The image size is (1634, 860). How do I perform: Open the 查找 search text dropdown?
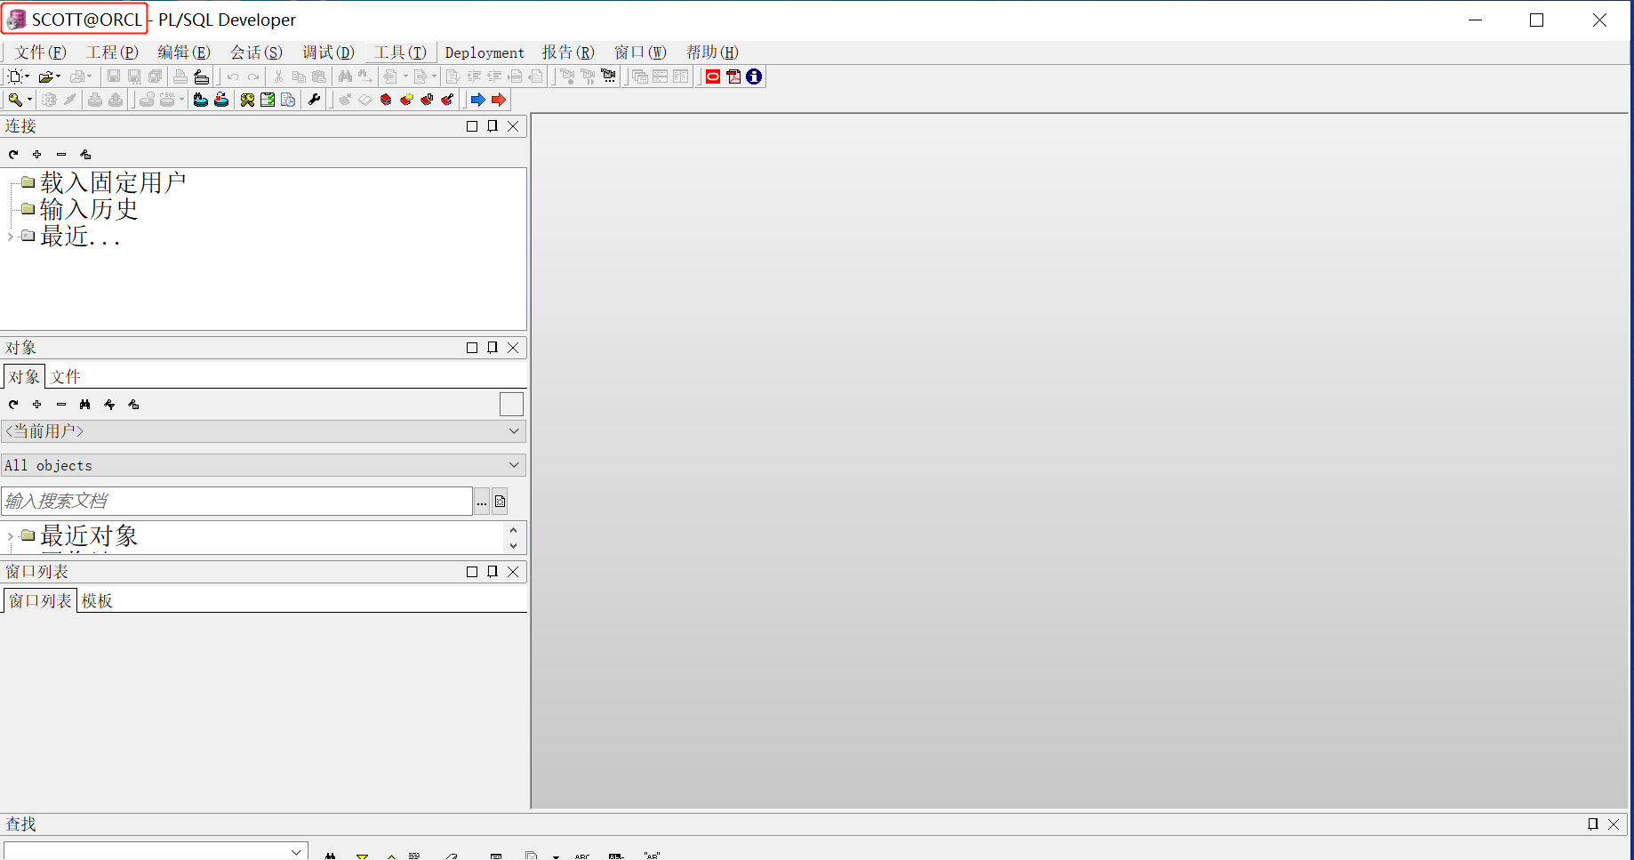click(x=296, y=851)
